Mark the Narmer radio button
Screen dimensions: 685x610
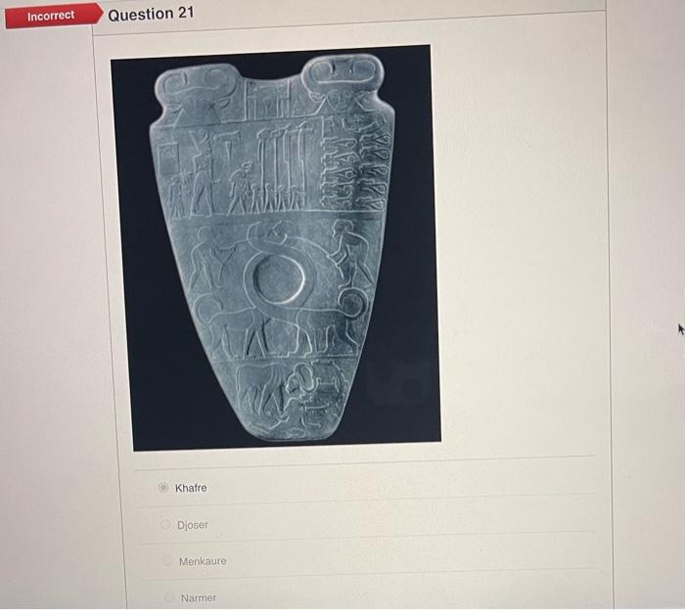pos(168,597)
